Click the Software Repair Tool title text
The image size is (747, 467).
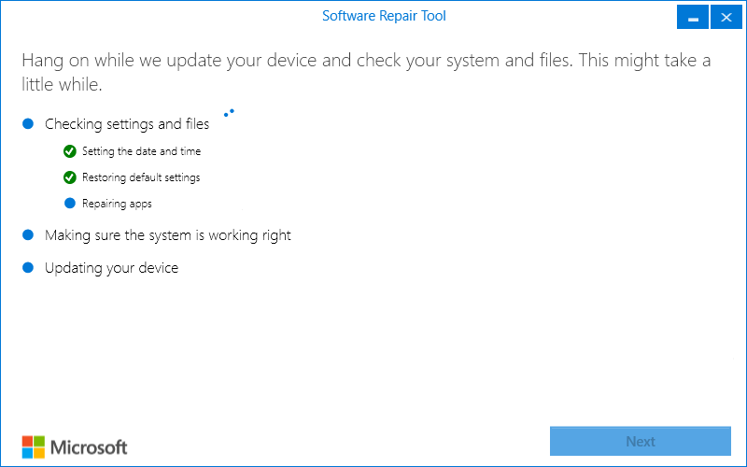pos(384,16)
